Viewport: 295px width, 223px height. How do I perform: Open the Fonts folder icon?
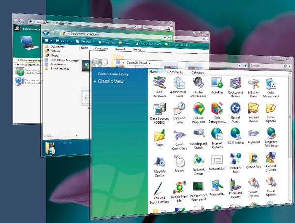159,135
